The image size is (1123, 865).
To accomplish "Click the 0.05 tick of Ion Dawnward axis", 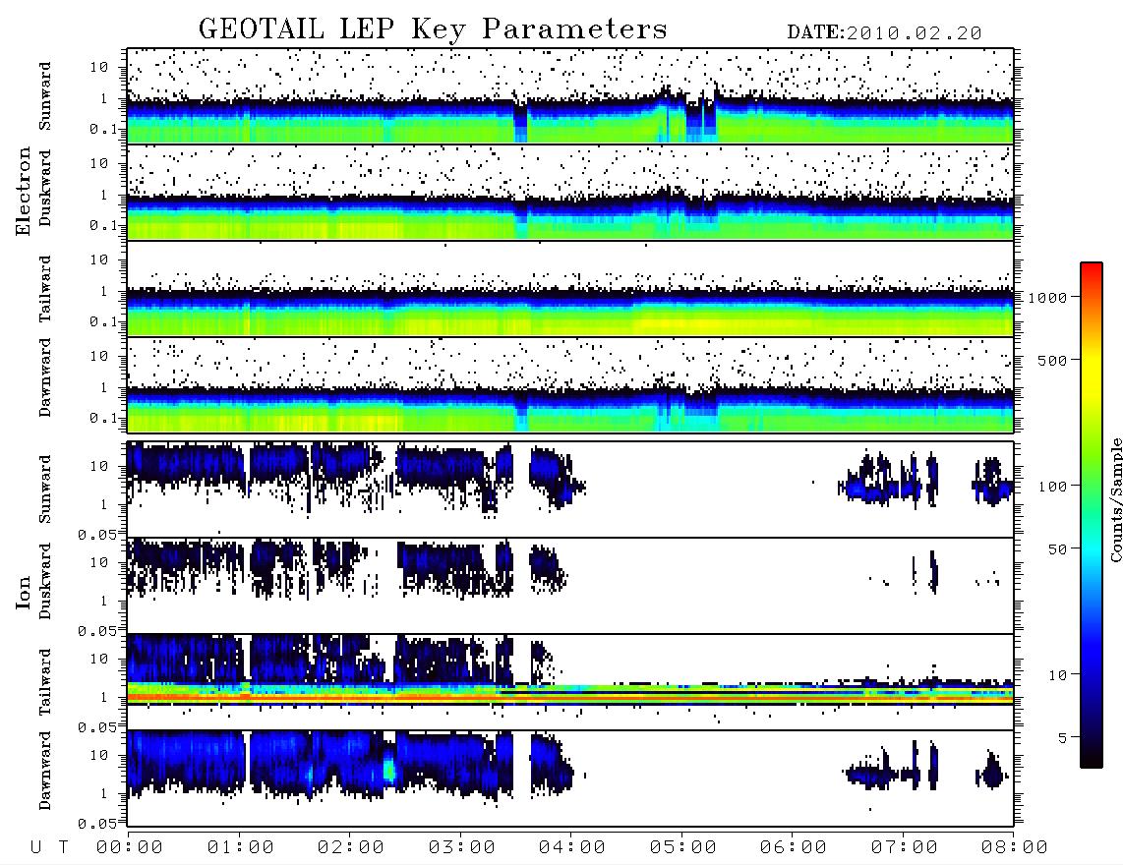I will [x=97, y=824].
